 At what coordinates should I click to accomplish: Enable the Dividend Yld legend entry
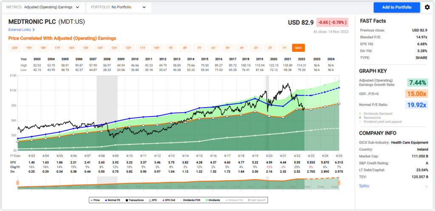click(234, 200)
